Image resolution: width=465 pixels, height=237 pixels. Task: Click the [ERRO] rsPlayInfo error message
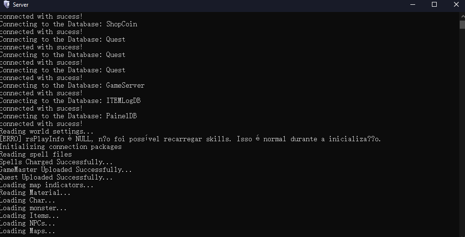[x=190, y=139]
